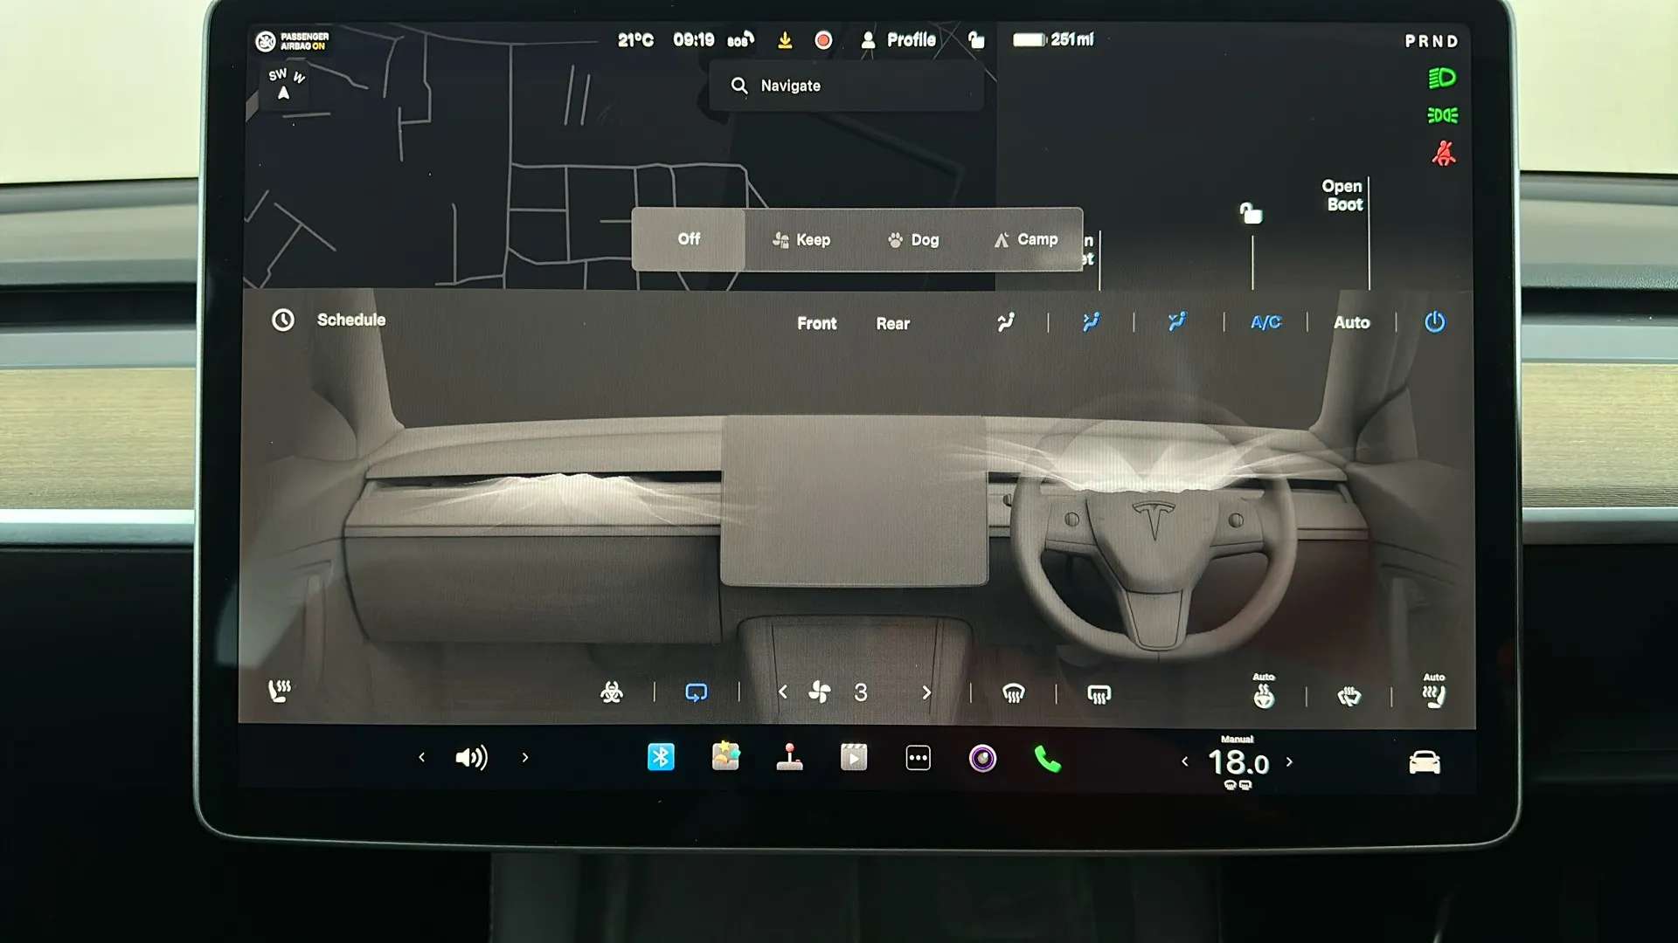Switch to the Rear climate tab
This screenshot has width=1678, height=943.
892,323
